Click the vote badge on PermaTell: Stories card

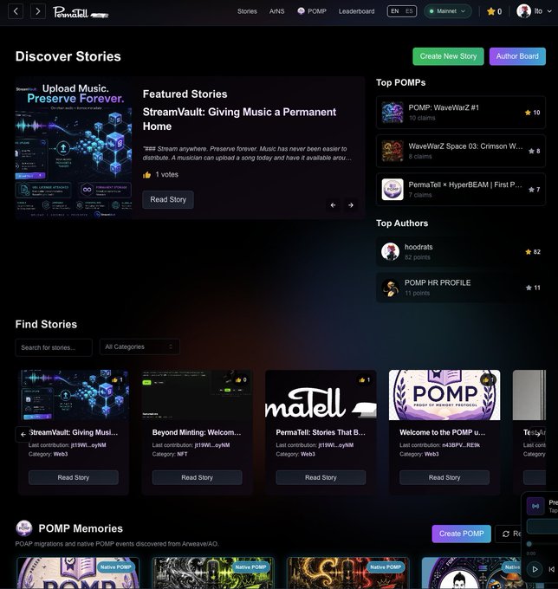click(365, 379)
